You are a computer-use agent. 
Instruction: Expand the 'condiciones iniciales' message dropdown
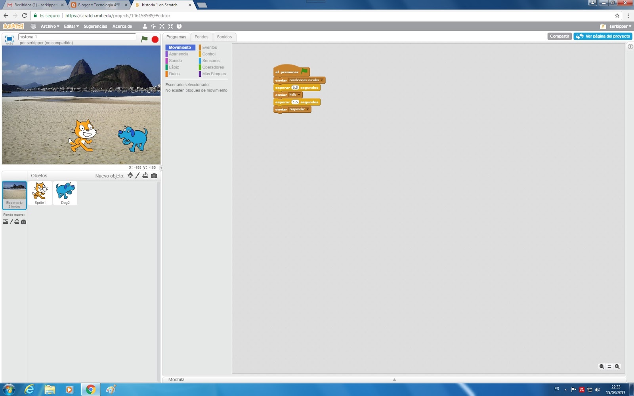click(x=323, y=80)
